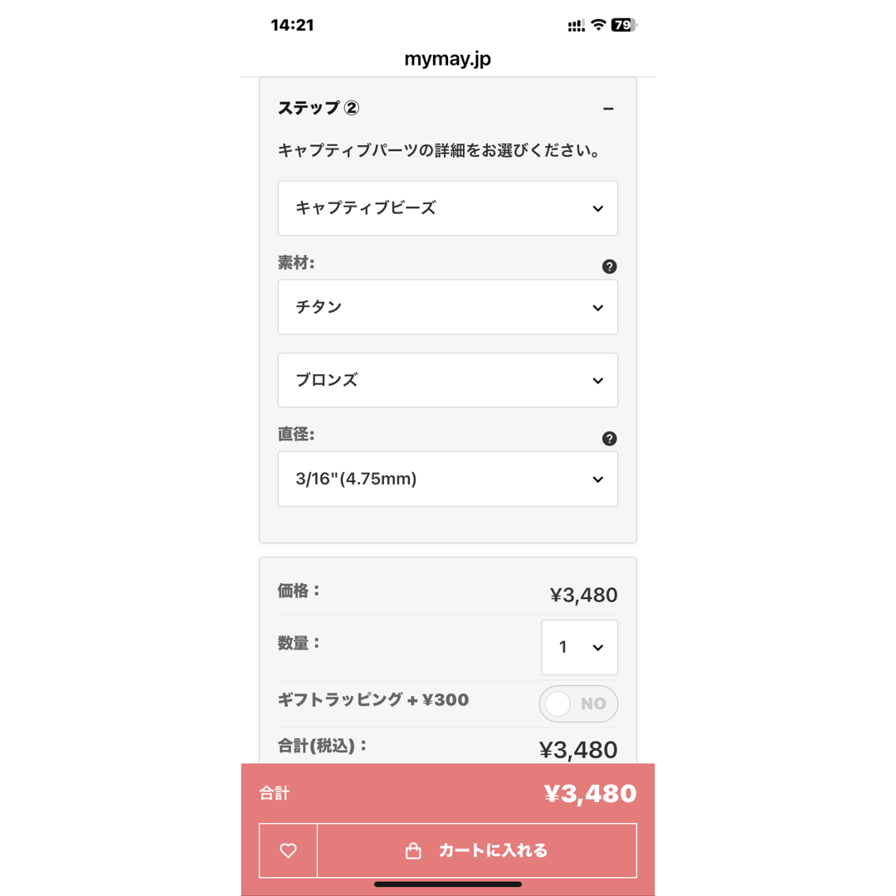This screenshot has height=896, width=896.
Task: Open the キャプティブビーズ parts dropdown
Action: pos(447,208)
